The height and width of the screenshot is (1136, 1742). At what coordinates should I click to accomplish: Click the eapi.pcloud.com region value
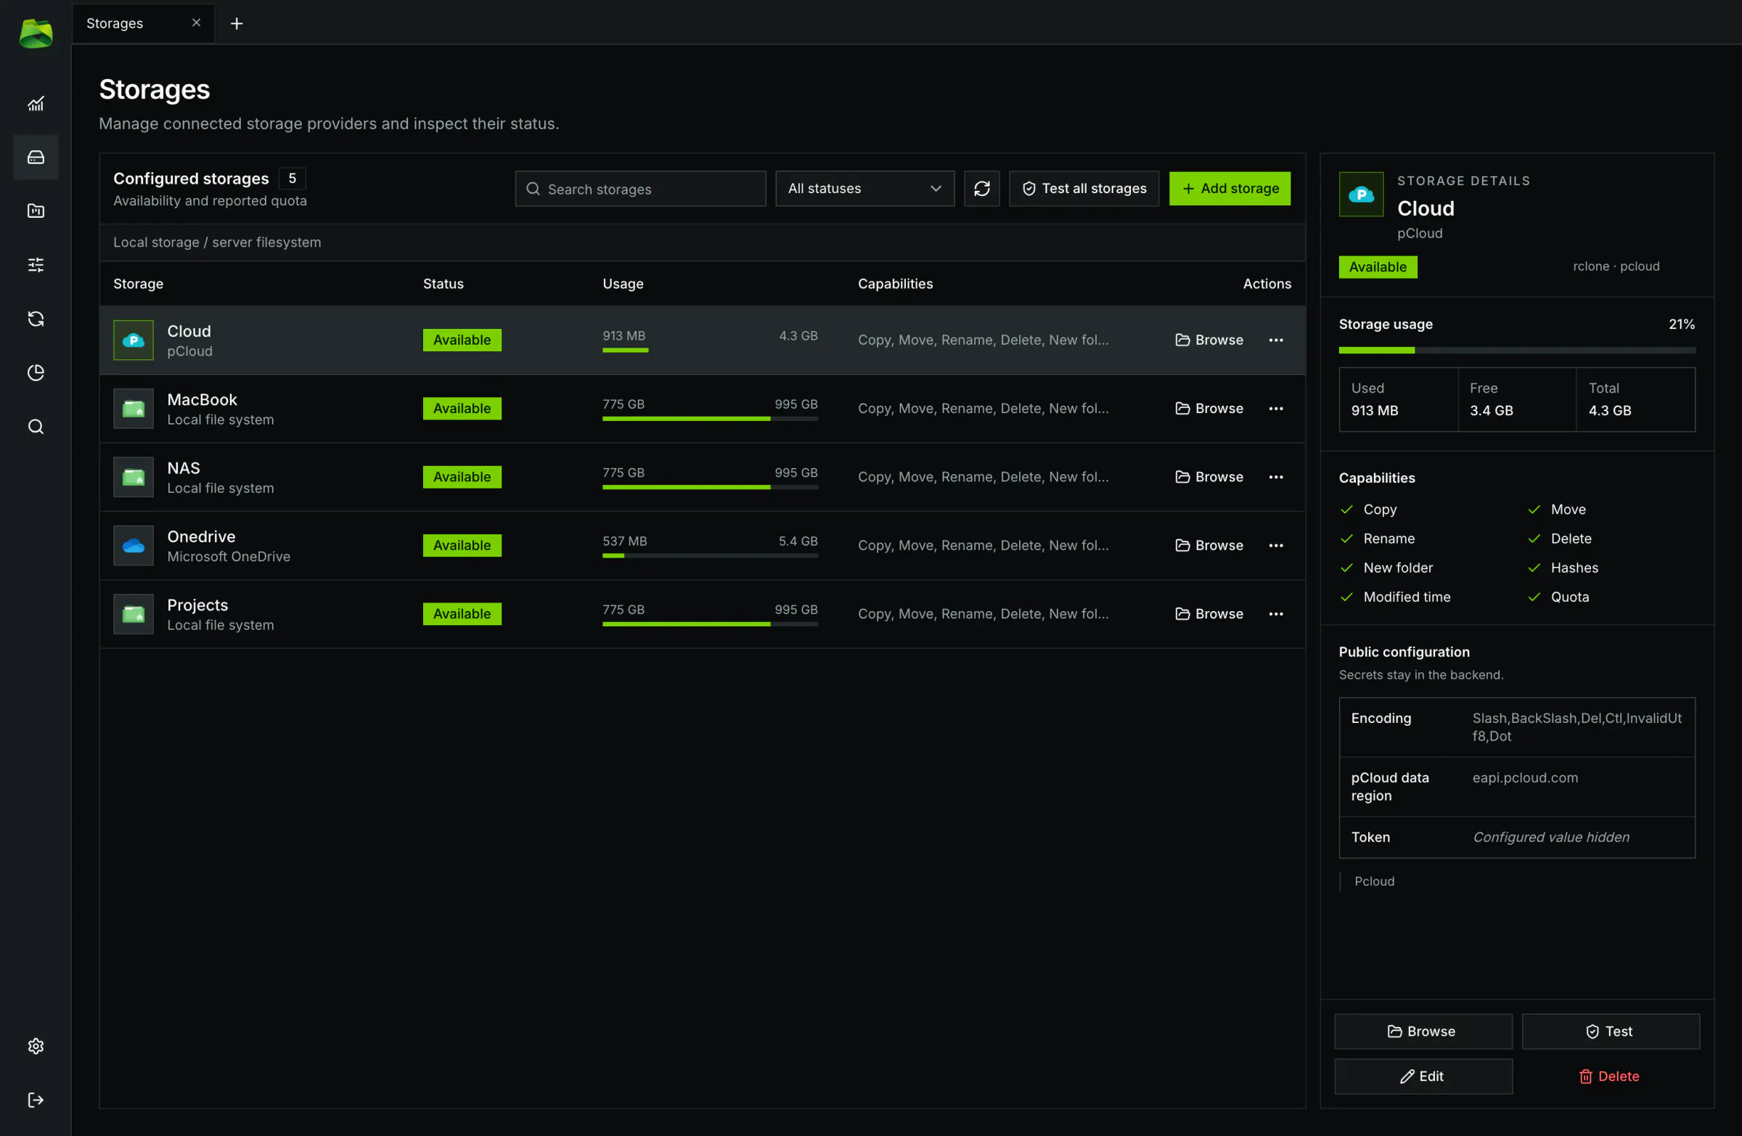tap(1525, 777)
